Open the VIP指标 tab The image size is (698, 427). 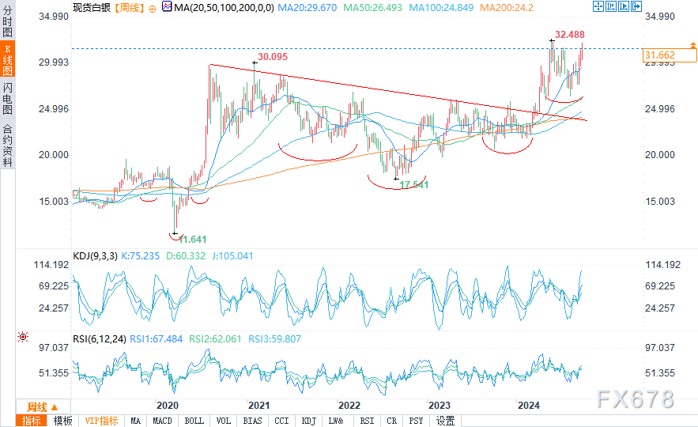tap(101, 421)
